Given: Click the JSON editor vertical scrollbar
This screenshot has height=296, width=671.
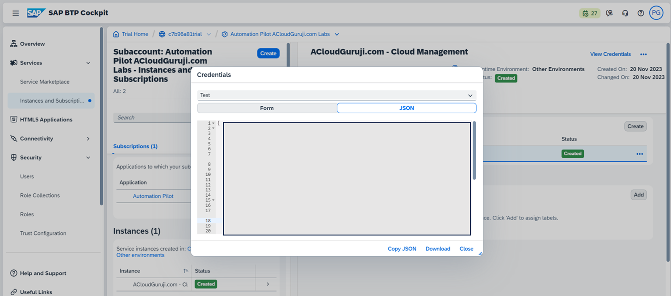Looking at the screenshot, I should [x=474, y=151].
